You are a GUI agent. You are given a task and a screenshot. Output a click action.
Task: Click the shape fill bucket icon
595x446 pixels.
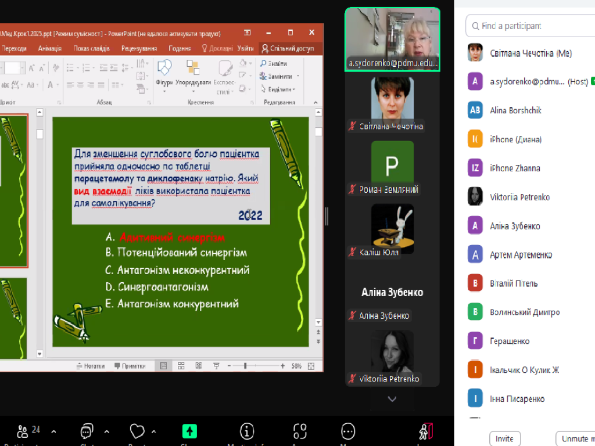point(243,63)
